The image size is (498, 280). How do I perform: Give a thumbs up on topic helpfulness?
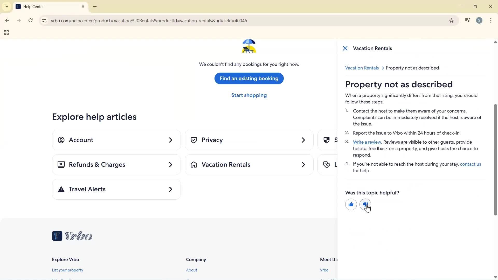(351, 204)
